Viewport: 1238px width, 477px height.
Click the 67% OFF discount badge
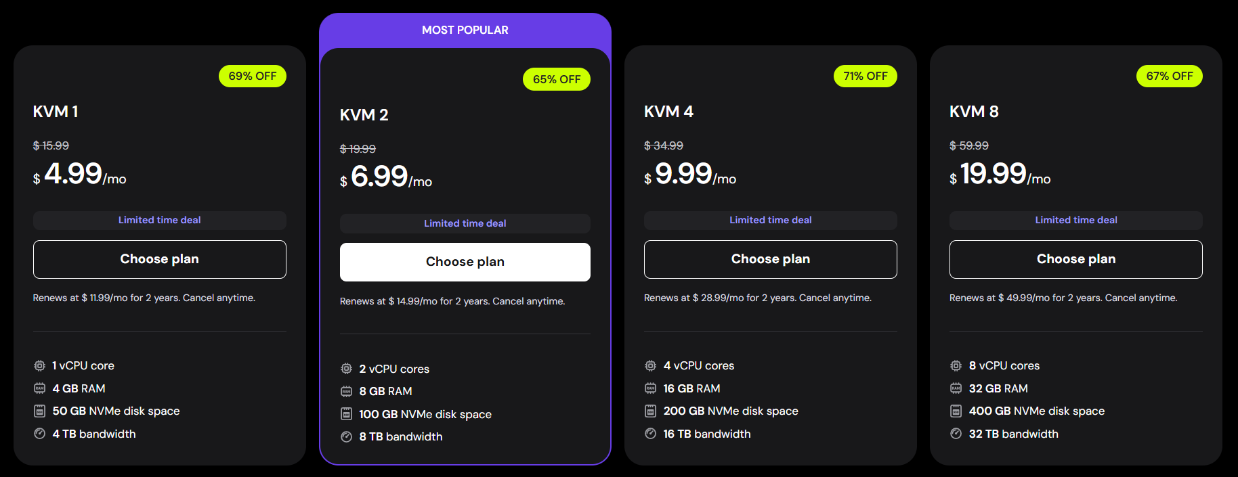pyautogui.click(x=1169, y=76)
